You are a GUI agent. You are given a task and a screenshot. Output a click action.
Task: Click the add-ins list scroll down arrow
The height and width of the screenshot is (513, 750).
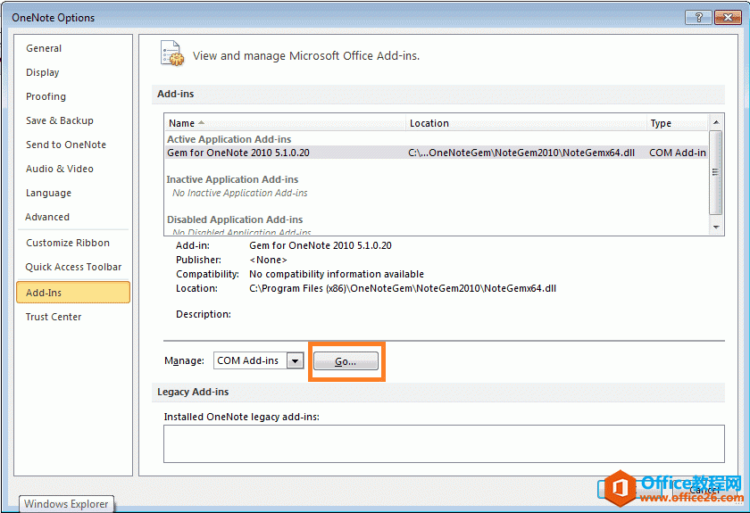pyautogui.click(x=716, y=228)
